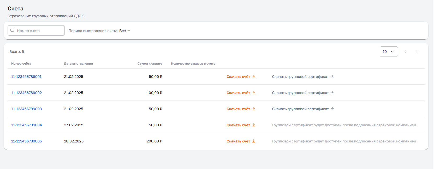Viewport: 434px width, 169px height.
Task: Click 'Скачать счёт' for invoice 11-123456789003
Action: [238, 109]
